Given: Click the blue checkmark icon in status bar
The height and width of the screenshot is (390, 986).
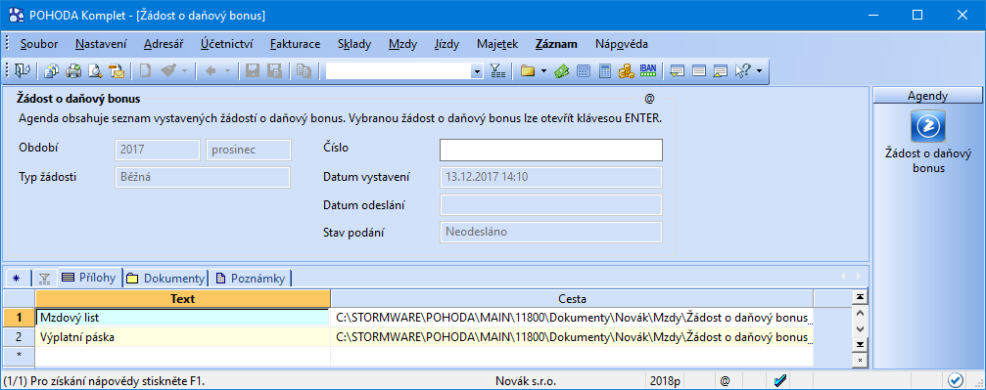Looking at the screenshot, I should click(x=779, y=380).
